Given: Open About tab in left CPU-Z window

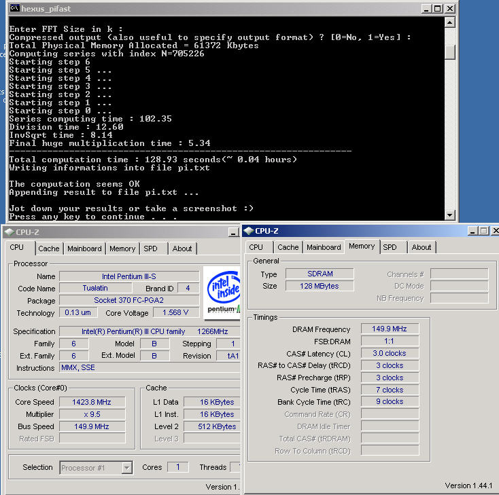Looking at the screenshot, I should click(x=182, y=249).
